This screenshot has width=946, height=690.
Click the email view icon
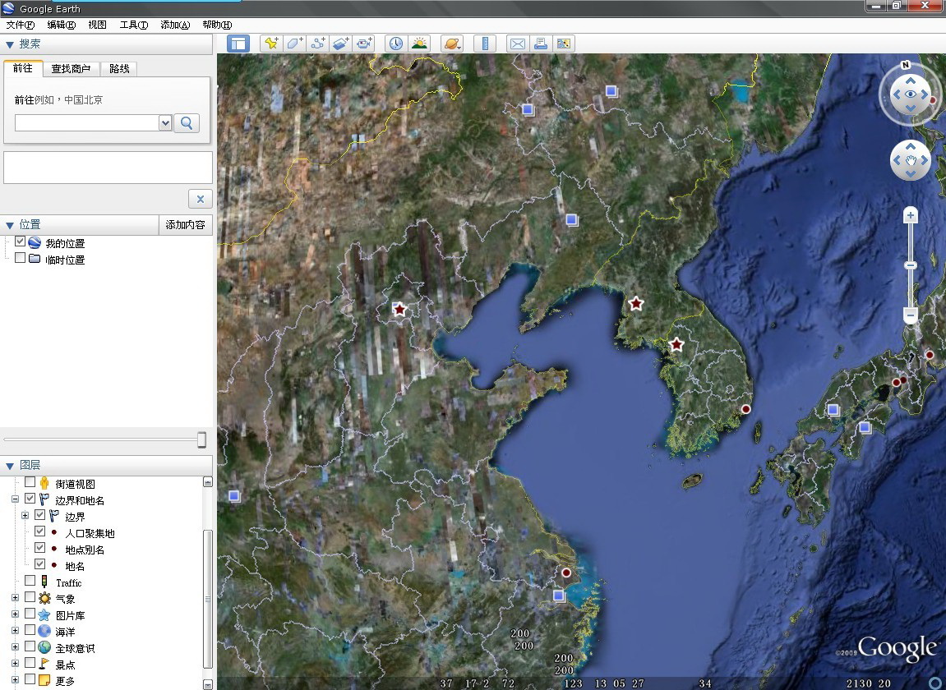point(517,43)
